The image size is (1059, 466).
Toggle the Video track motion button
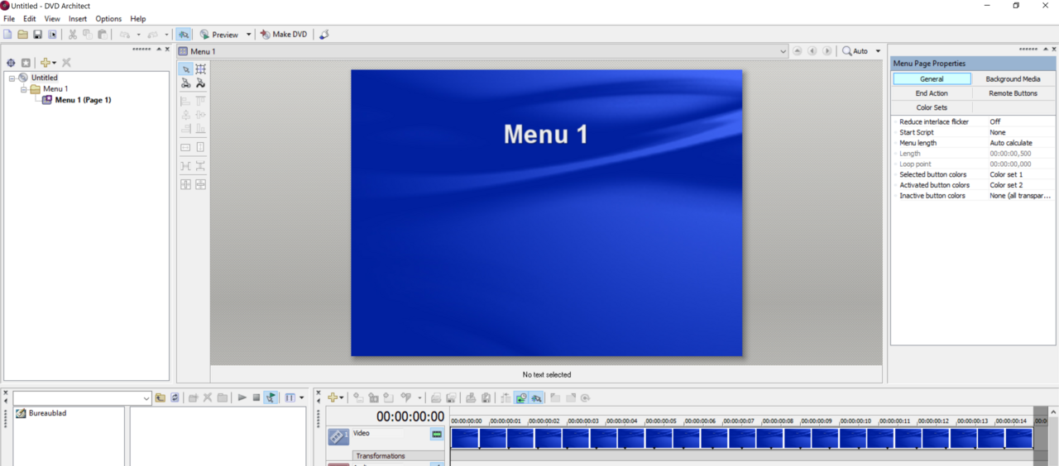coord(437,434)
